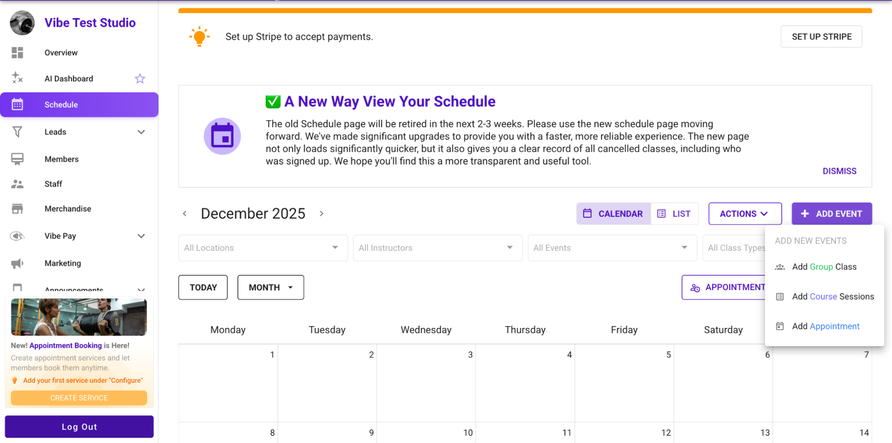Star the AI Dashboard as favorite
The width and height of the screenshot is (892, 443).
pos(140,79)
